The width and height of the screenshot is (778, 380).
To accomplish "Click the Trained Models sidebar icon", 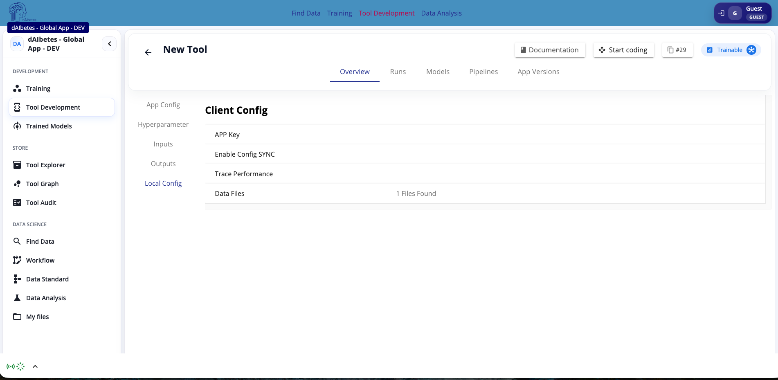I will pyautogui.click(x=17, y=126).
